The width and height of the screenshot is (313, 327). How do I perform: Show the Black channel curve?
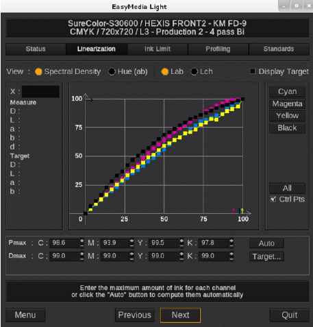tap(287, 128)
